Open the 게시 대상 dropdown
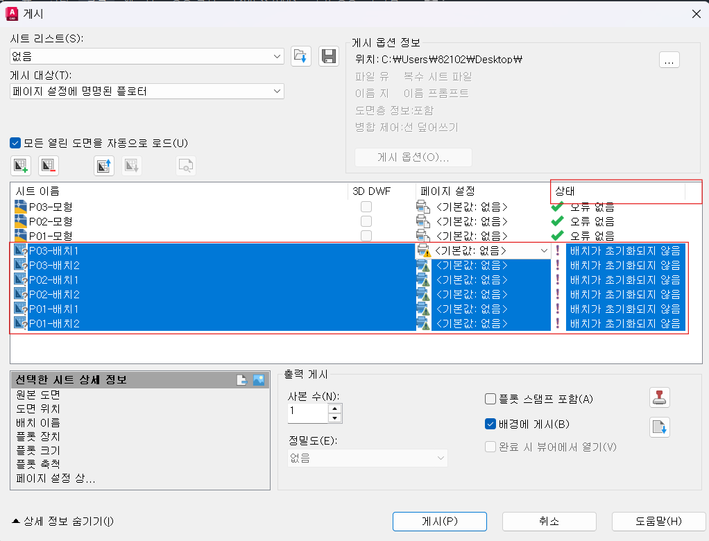 pyautogui.click(x=277, y=91)
